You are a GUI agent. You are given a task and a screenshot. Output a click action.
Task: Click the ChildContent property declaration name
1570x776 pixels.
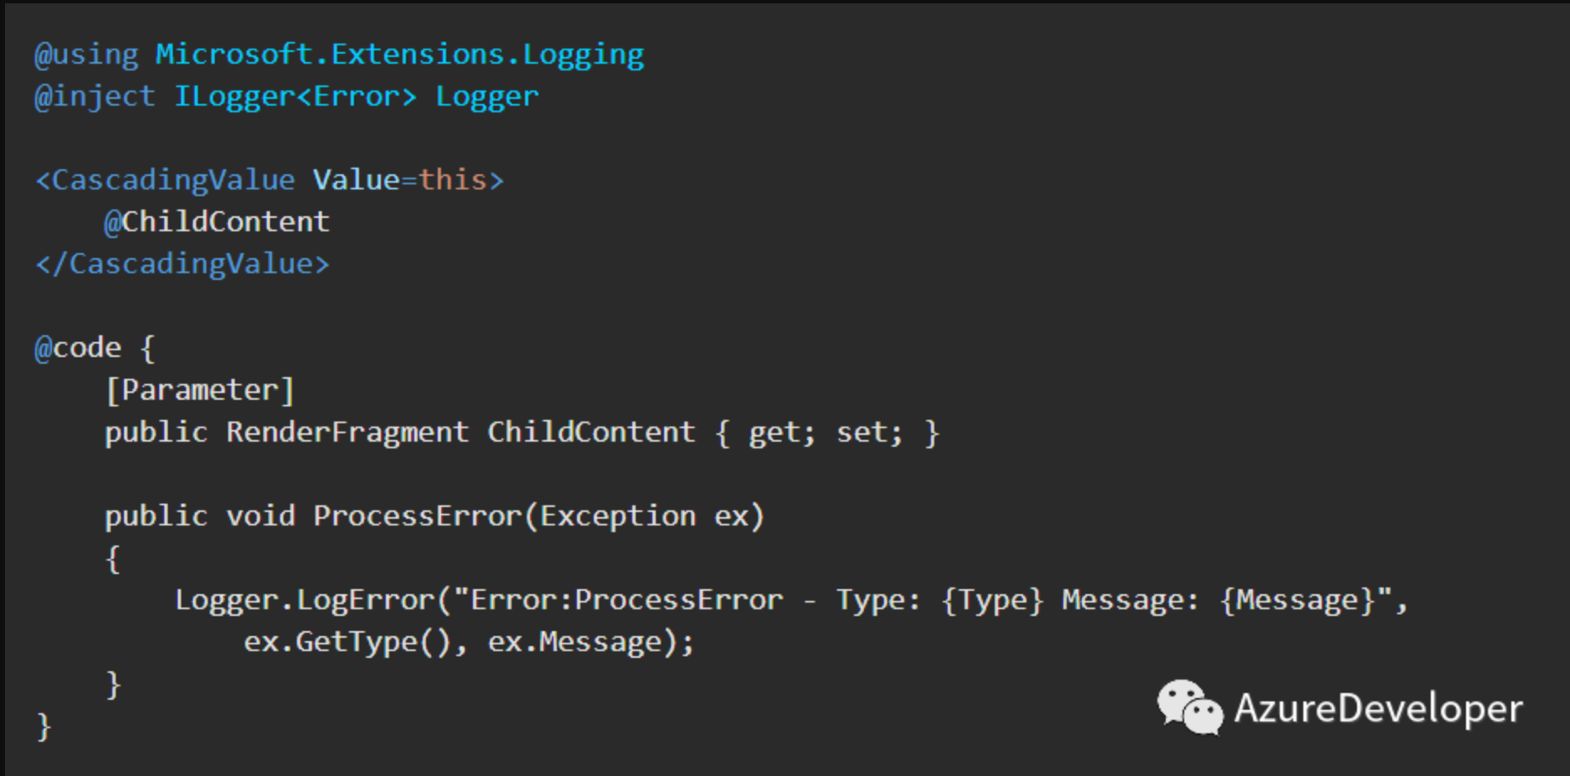coord(591,432)
